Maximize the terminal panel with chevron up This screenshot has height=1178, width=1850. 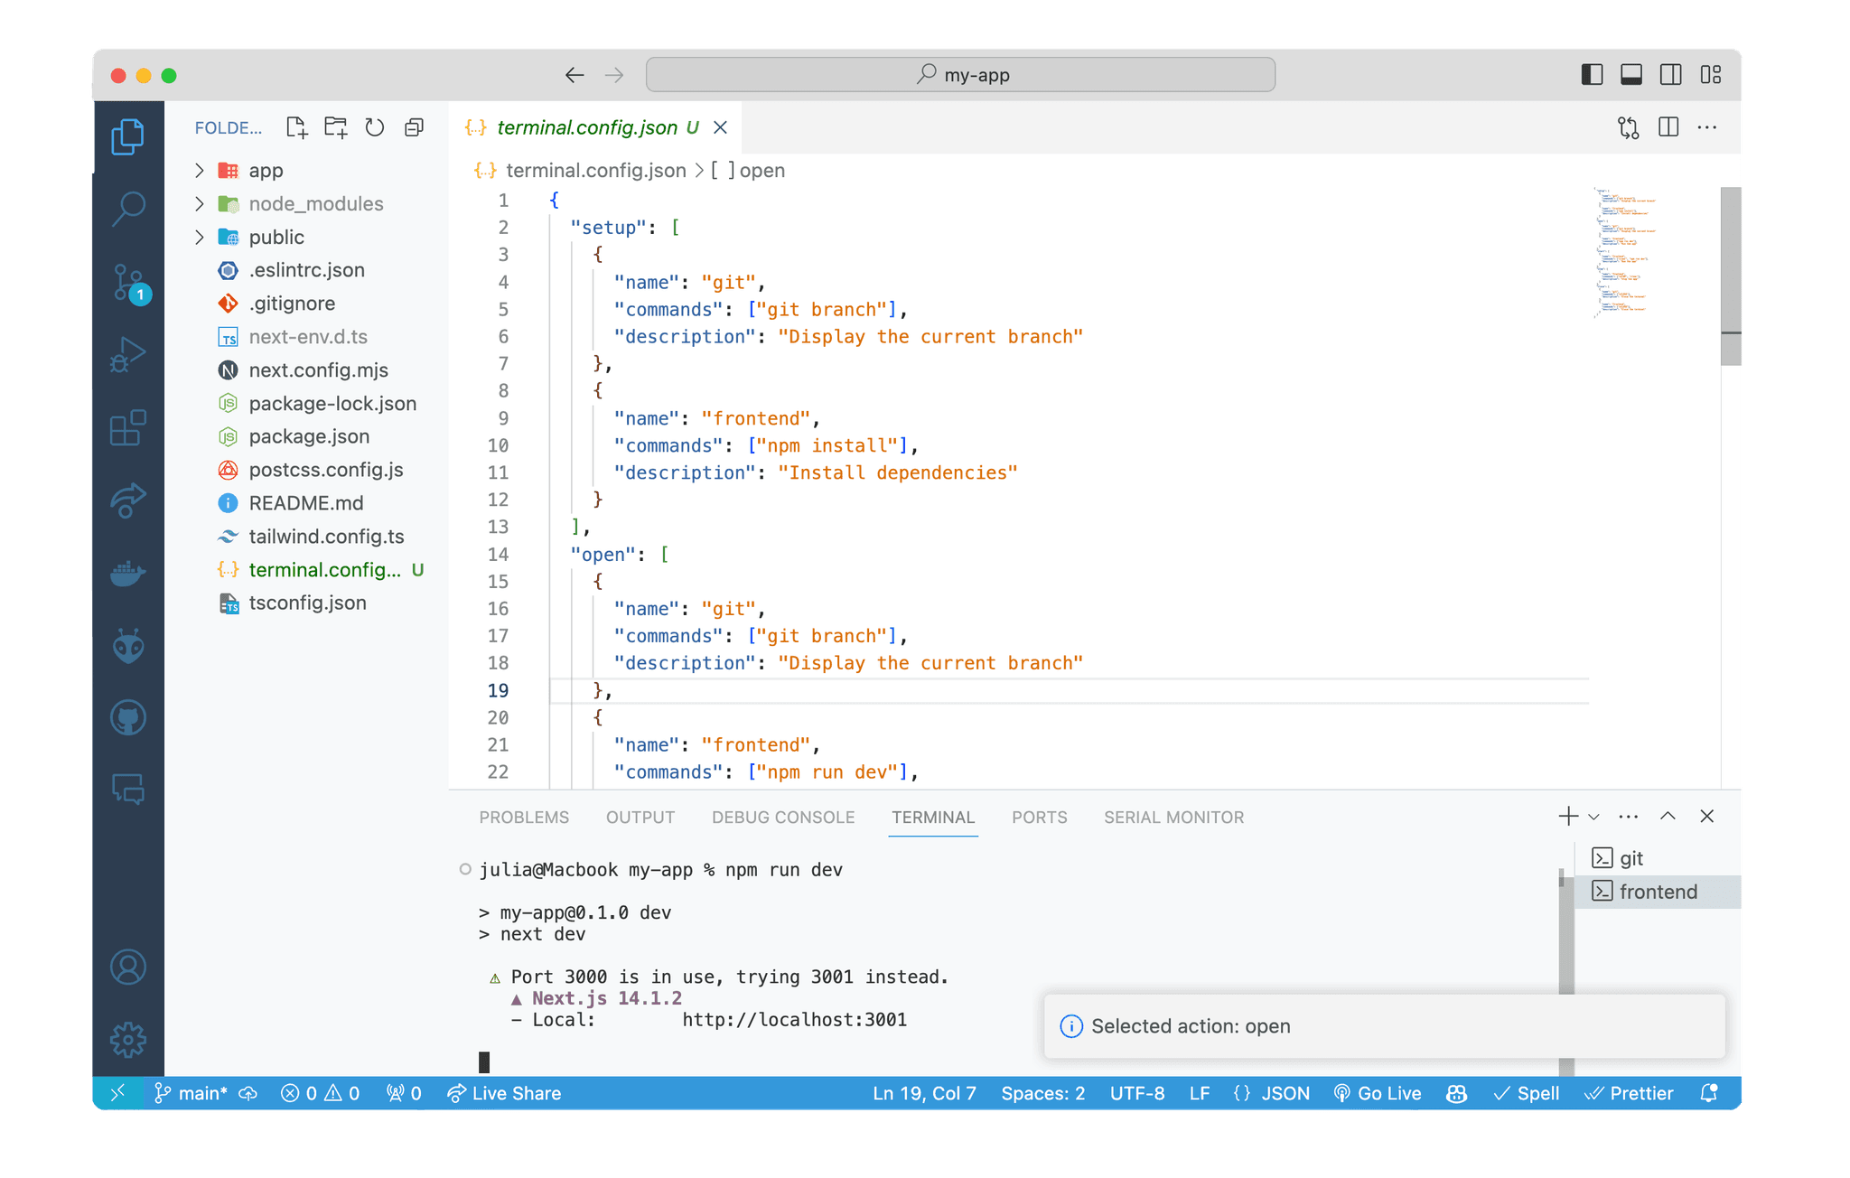pyautogui.click(x=1668, y=817)
